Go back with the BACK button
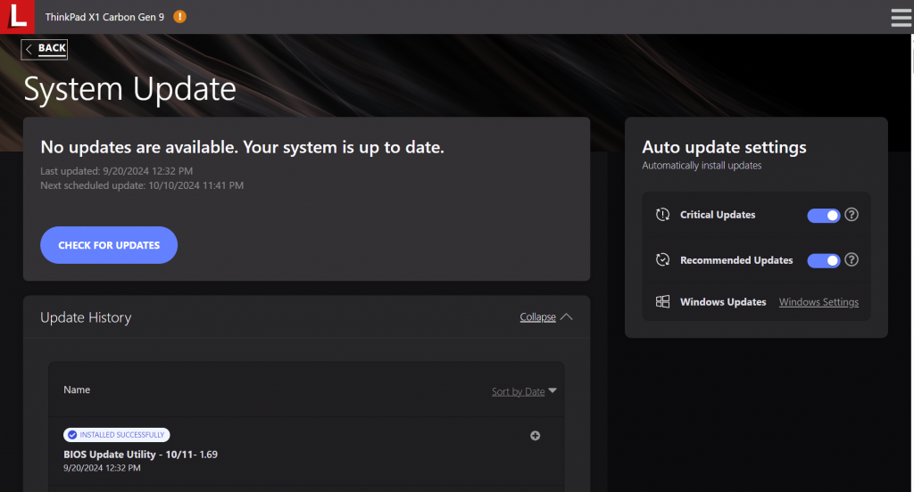The height and width of the screenshot is (492, 914). pyautogui.click(x=45, y=49)
